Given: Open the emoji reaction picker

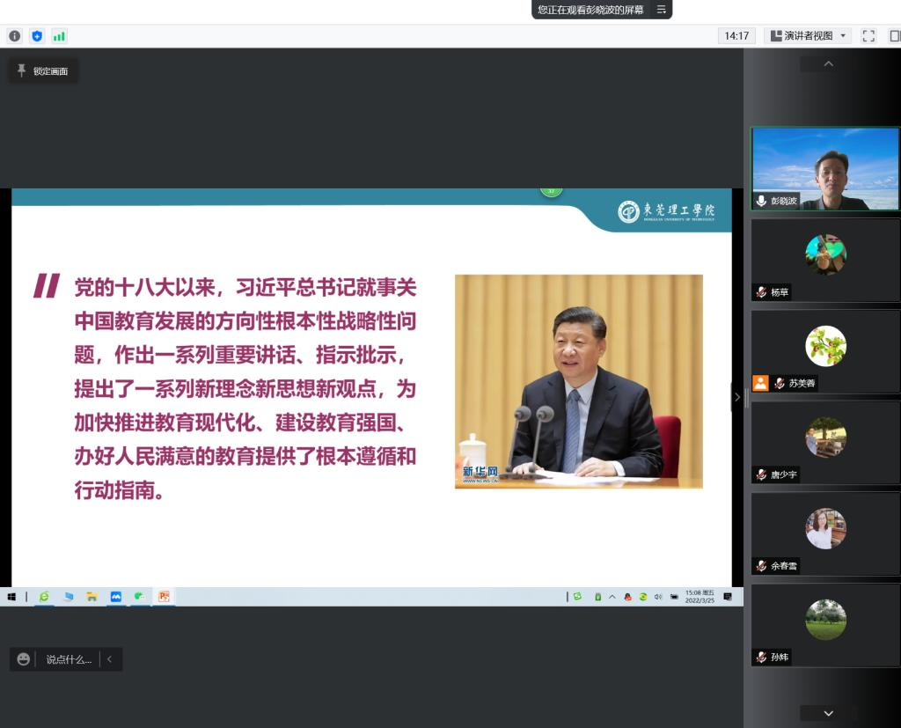Looking at the screenshot, I should tap(24, 659).
